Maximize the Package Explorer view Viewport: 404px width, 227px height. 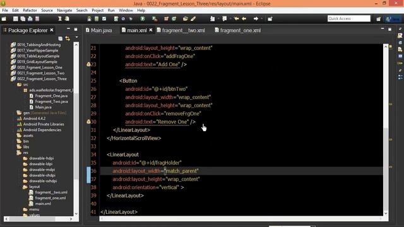click(x=76, y=30)
